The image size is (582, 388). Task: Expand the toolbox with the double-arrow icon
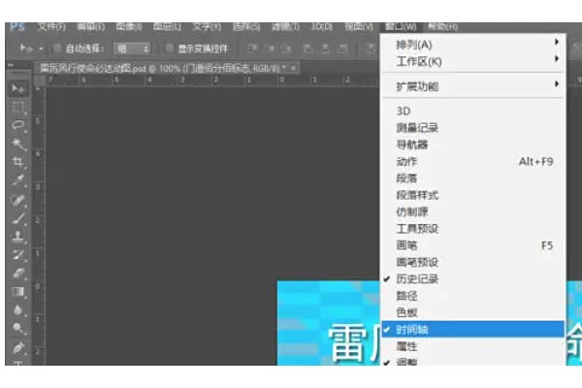tap(11, 65)
